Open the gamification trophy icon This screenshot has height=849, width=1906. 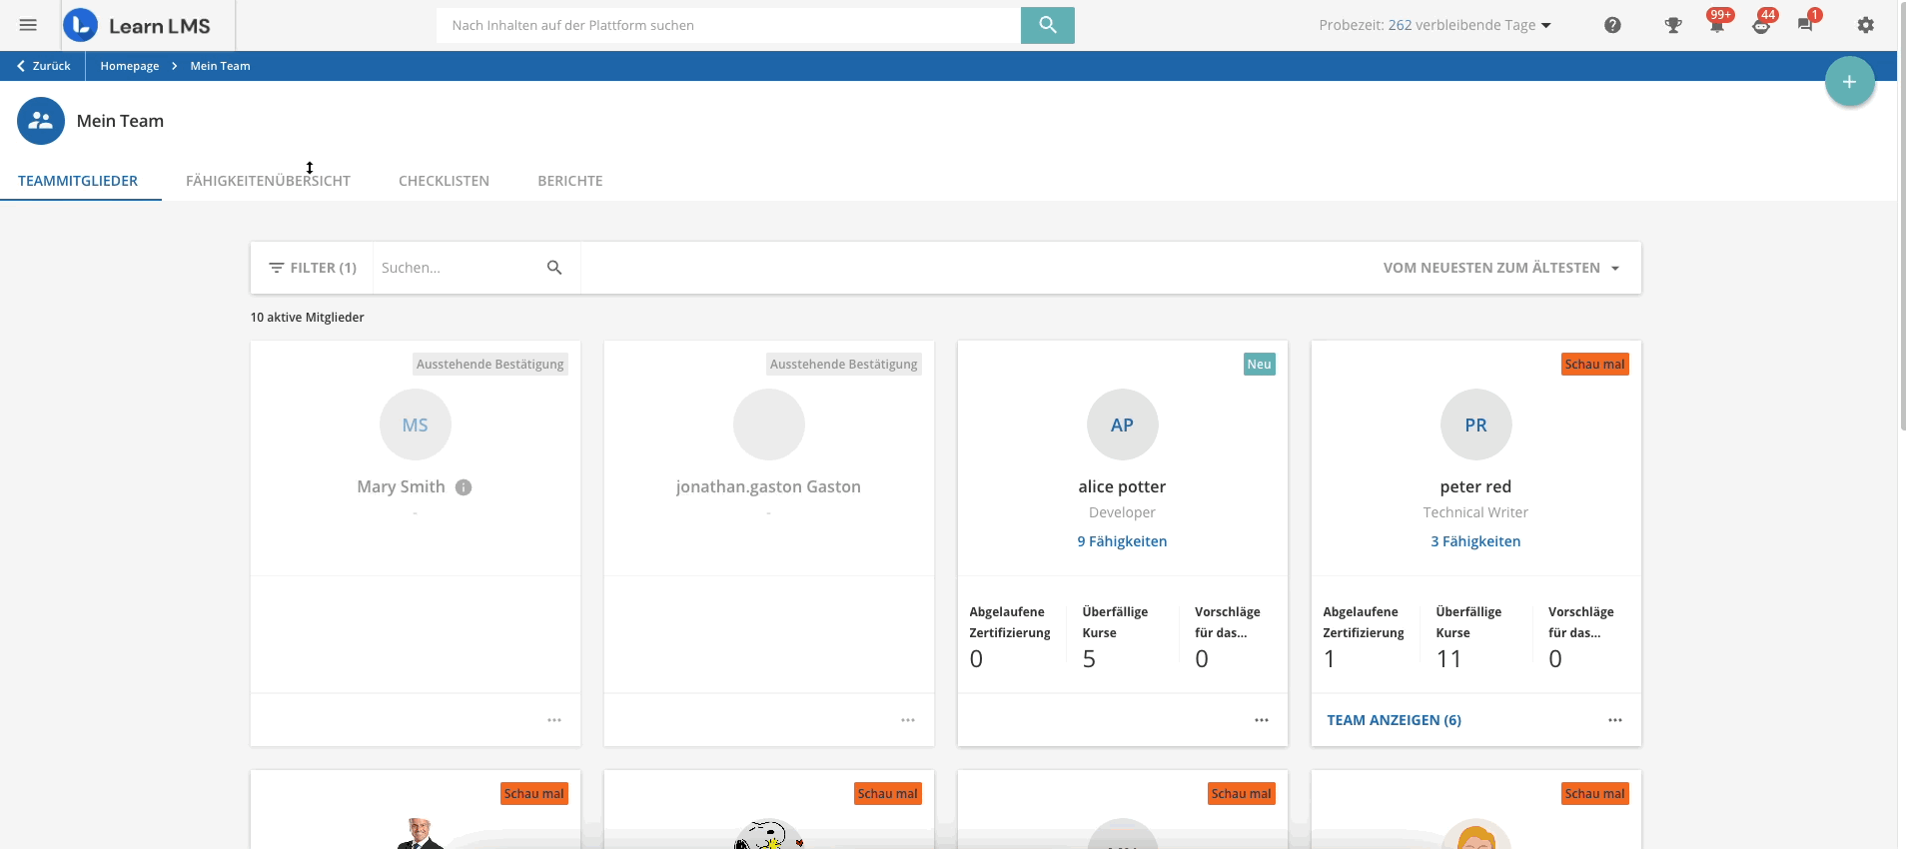point(1672,25)
